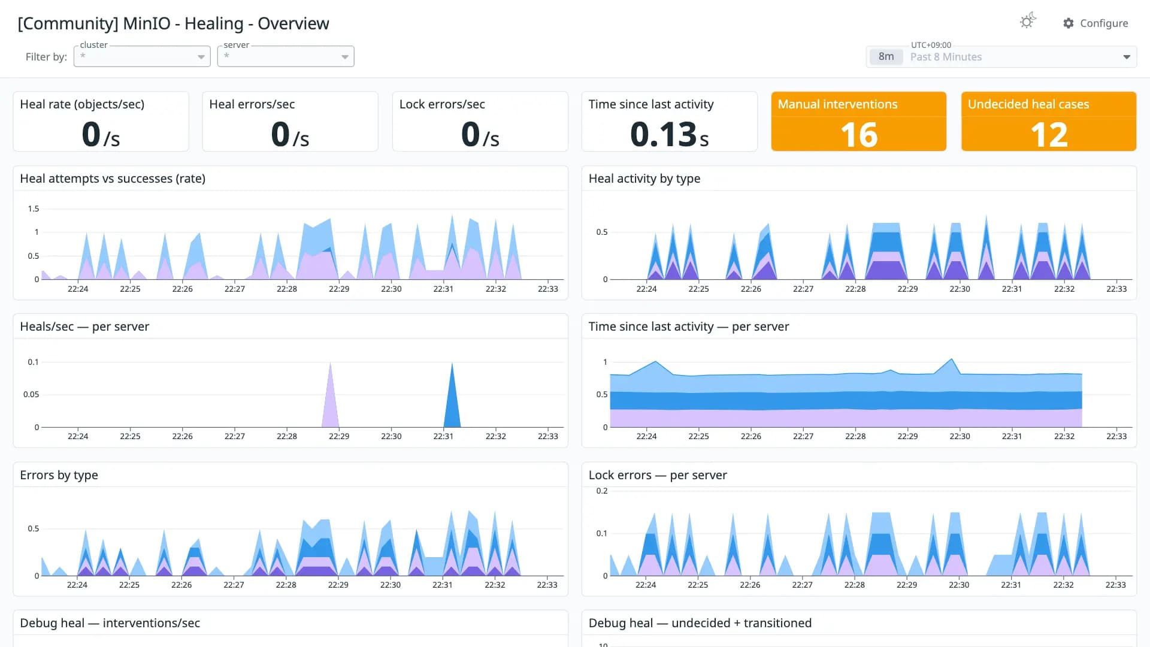Click the 22:30 tick on Lock errors chart
The image size is (1150, 647).
coord(959,585)
